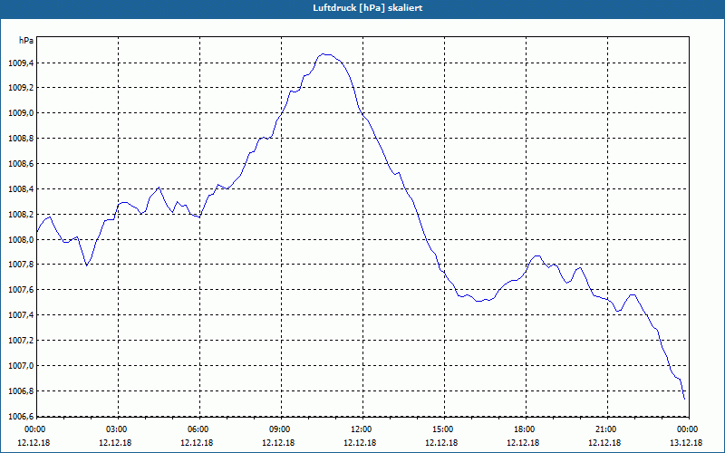Select the 15:00 time axis label

tap(442, 429)
